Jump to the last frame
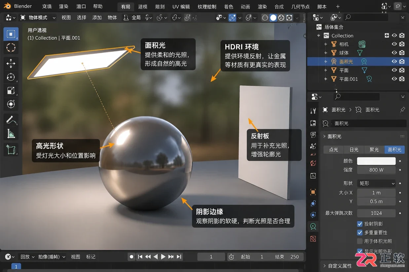Image resolution: width=409 pixels, height=272 pixels. pyautogui.click(x=179, y=257)
